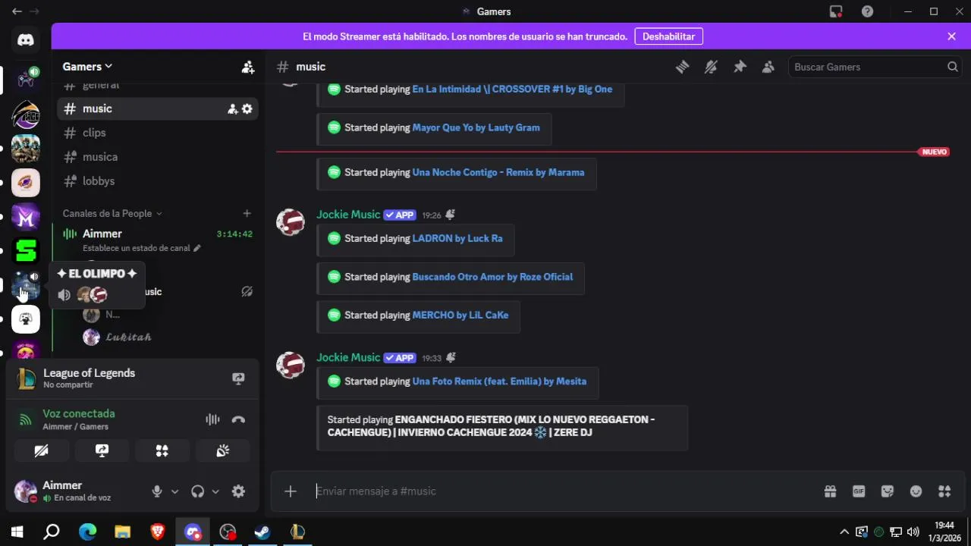Dismiss the Streamer mode banner
This screenshot has height=546, width=971.
[951, 36]
